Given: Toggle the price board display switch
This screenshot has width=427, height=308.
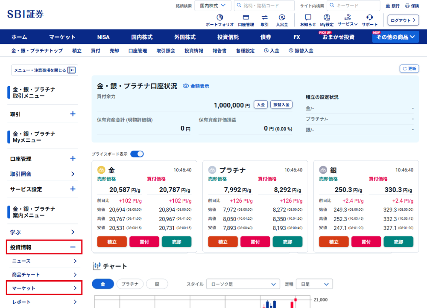Looking at the screenshot, I should [137, 154].
